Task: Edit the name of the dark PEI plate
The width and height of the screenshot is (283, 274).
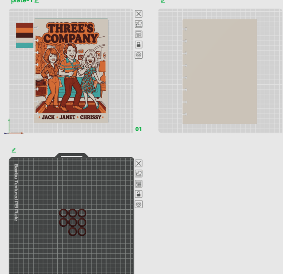Action: [x=14, y=150]
